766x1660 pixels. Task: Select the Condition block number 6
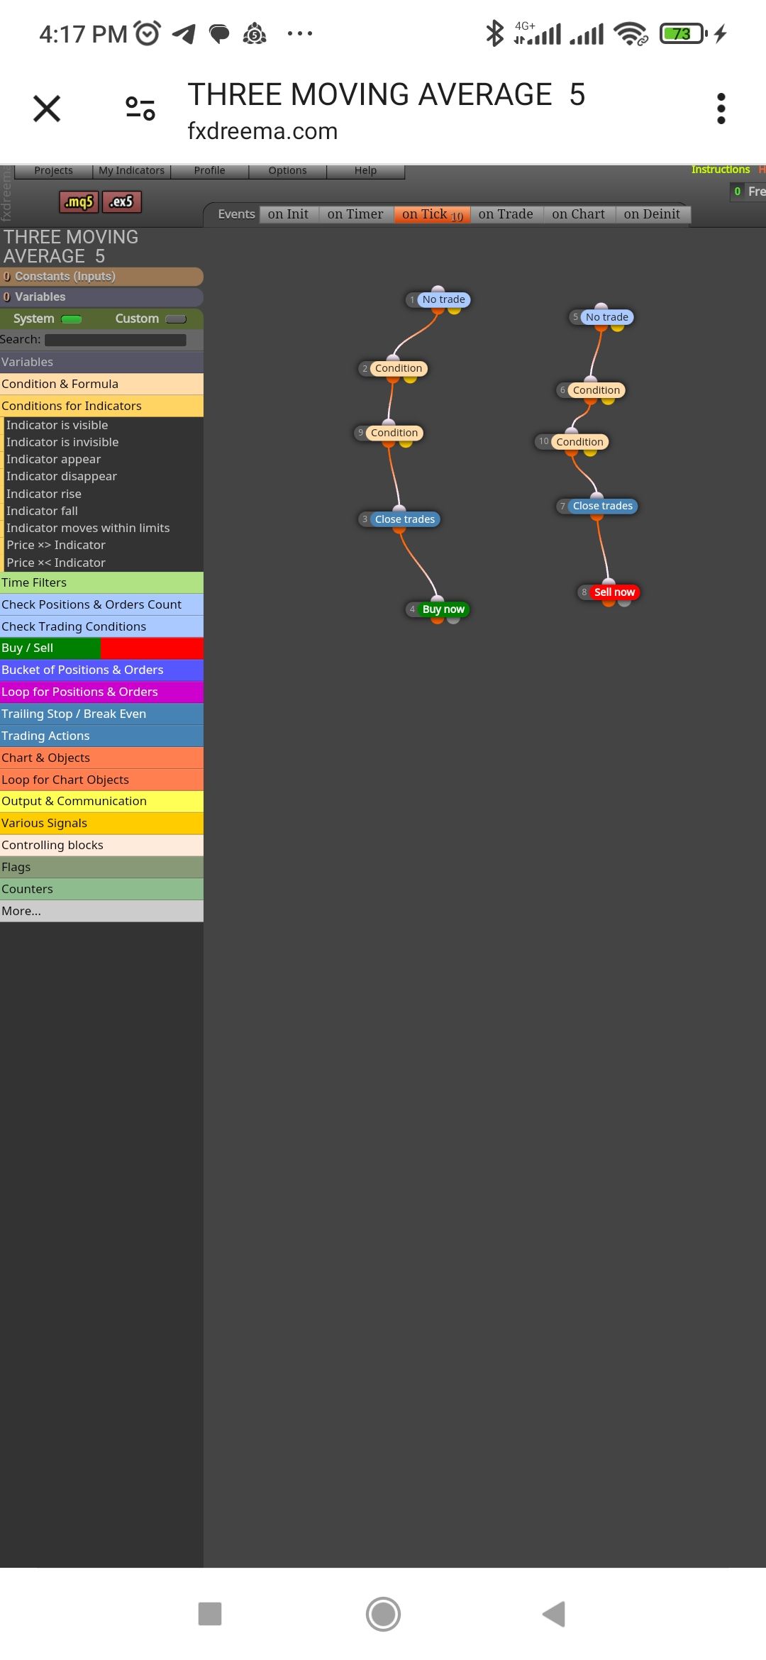[x=596, y=390]
